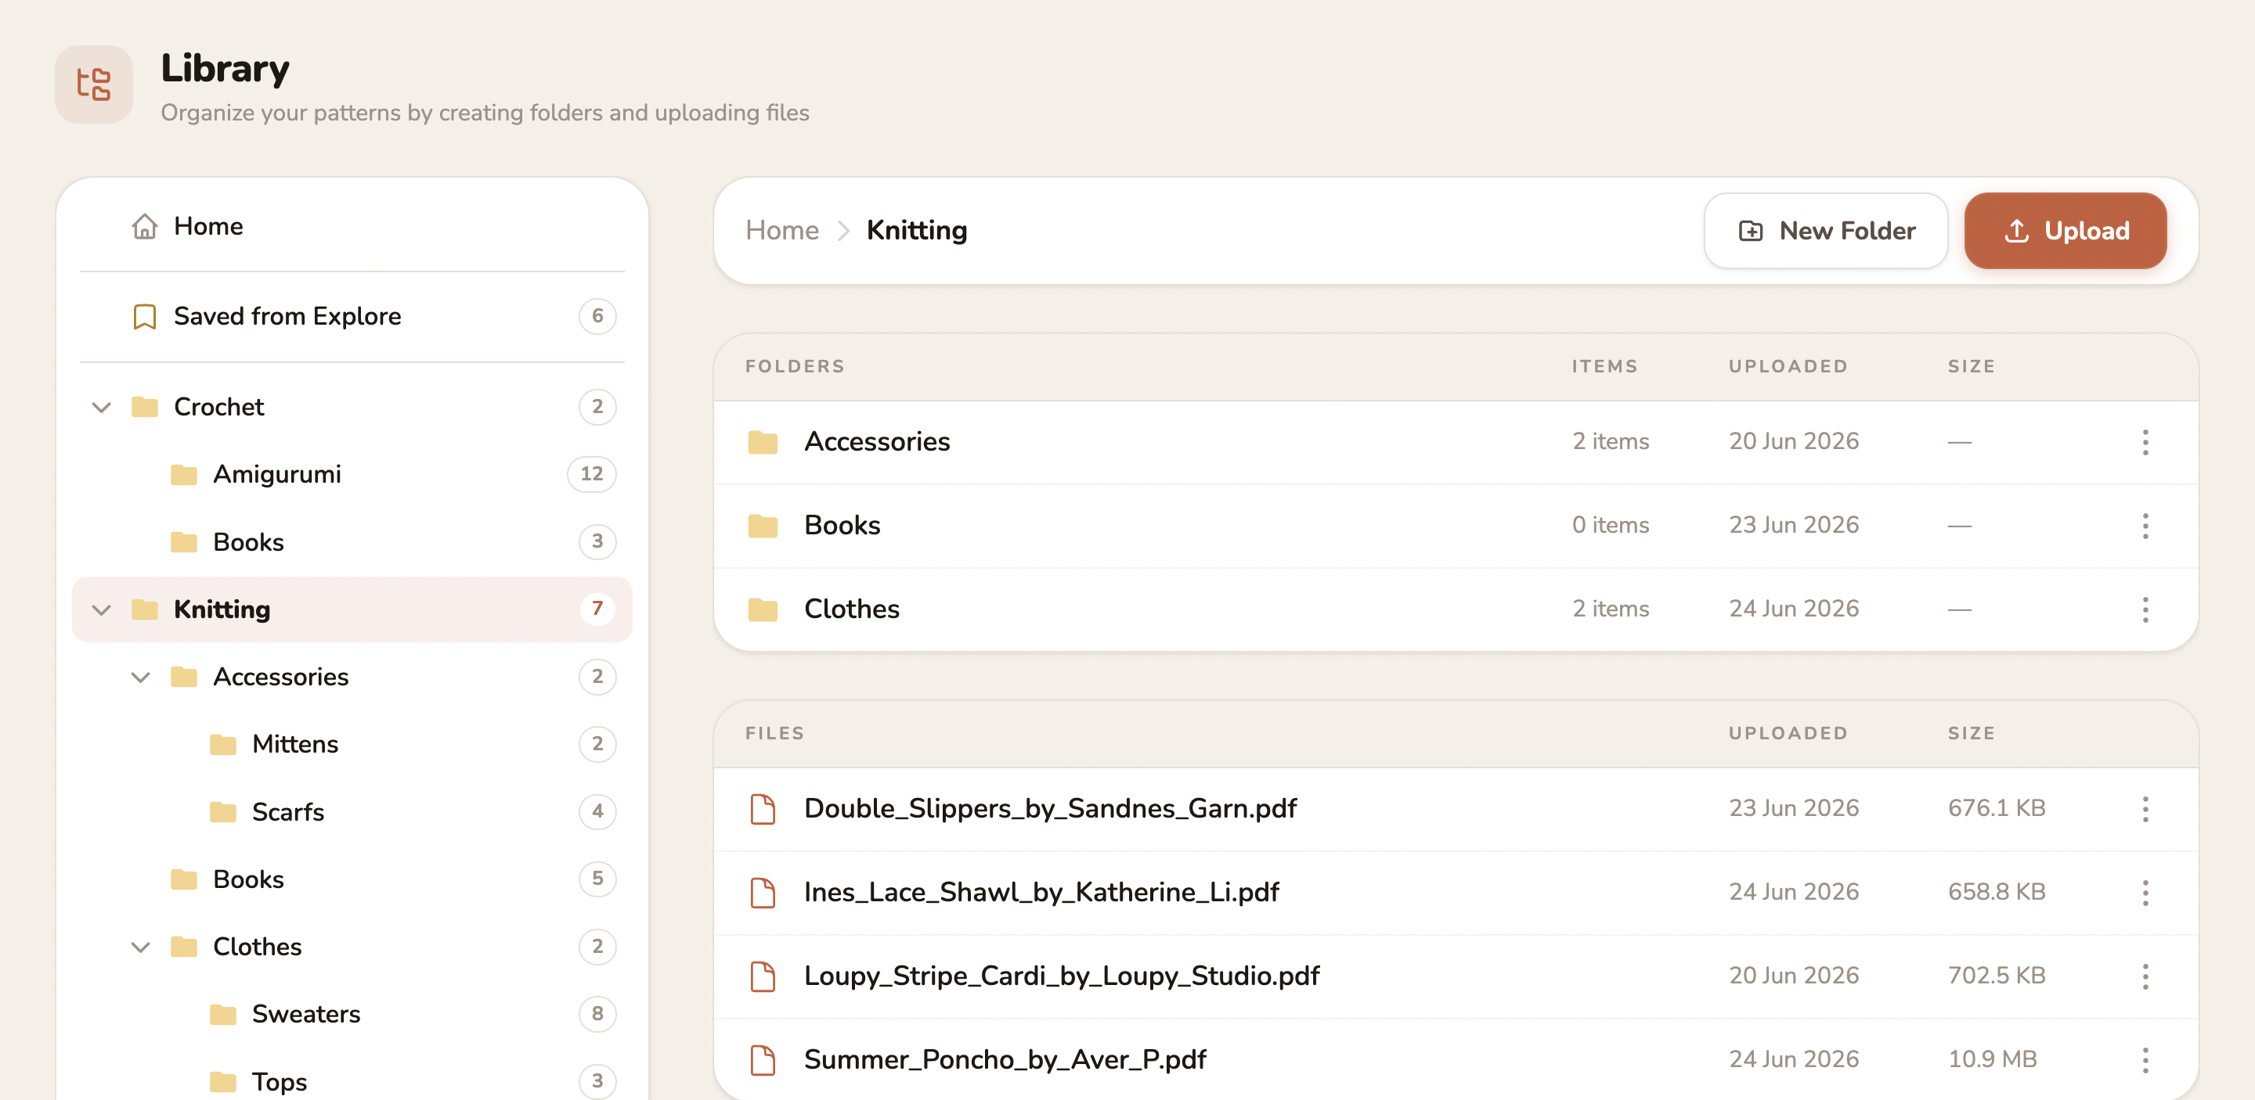This screenshot has width=2255, height=1100.
Task: Click the upload arrow icon in Upload button
Action: coord(2016,231)
